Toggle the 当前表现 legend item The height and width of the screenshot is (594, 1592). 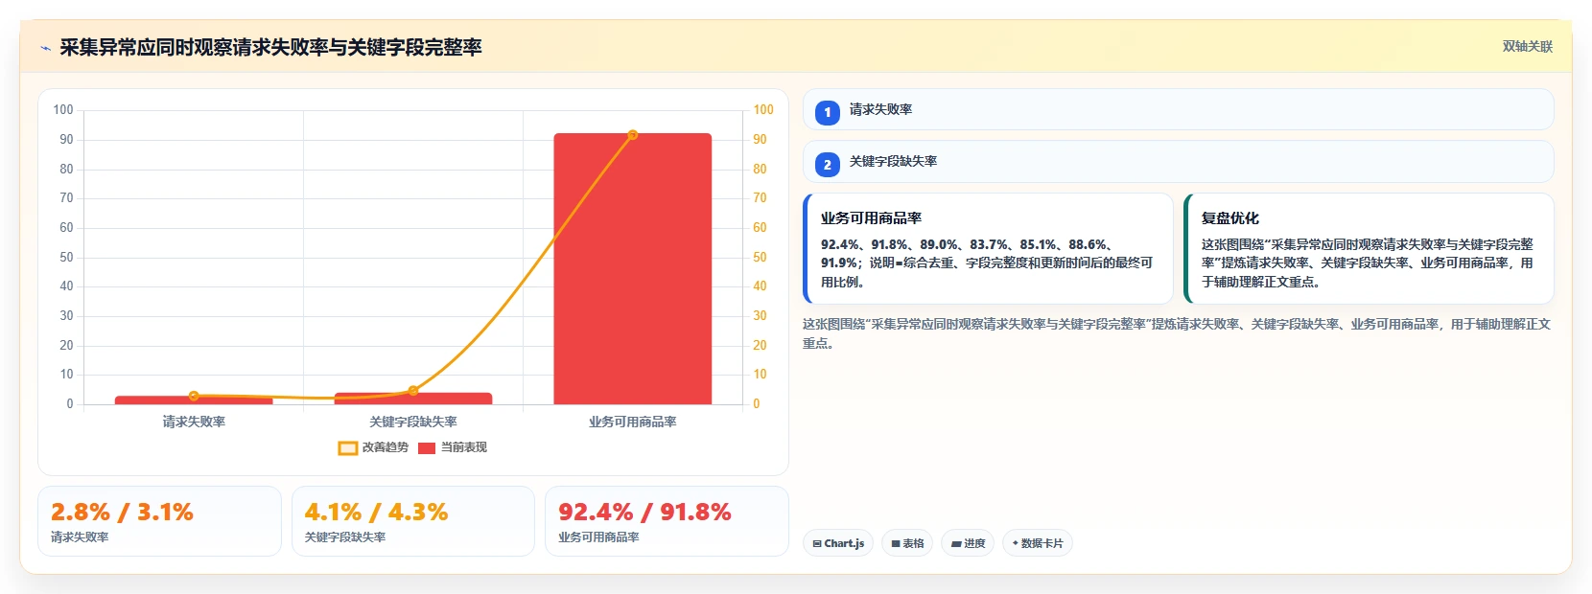click(x=453, y=447)
